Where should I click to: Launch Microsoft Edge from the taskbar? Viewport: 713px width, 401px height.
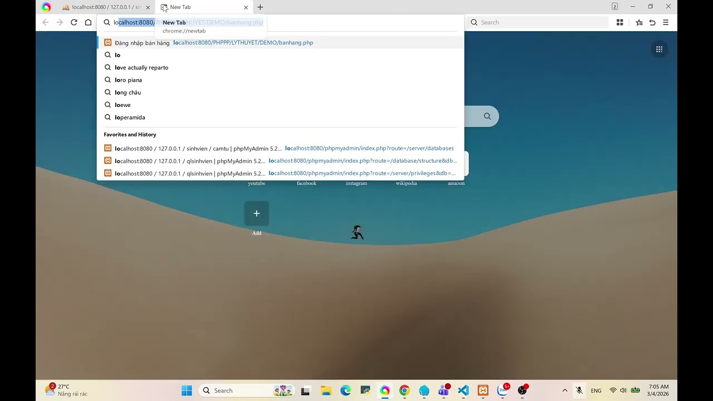click(345, 390)
